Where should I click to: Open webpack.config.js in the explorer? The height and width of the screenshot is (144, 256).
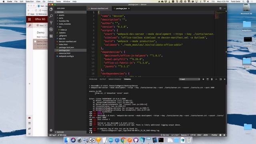[x=70, y=56]
